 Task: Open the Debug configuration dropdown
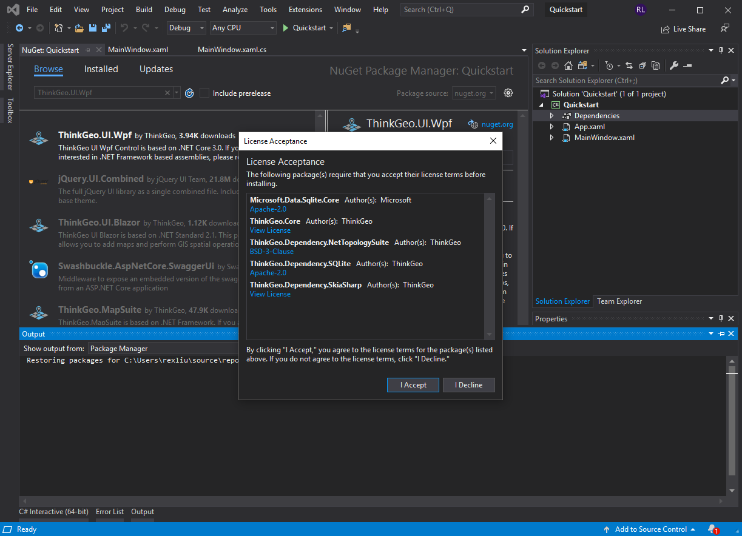tap(187, 28)
